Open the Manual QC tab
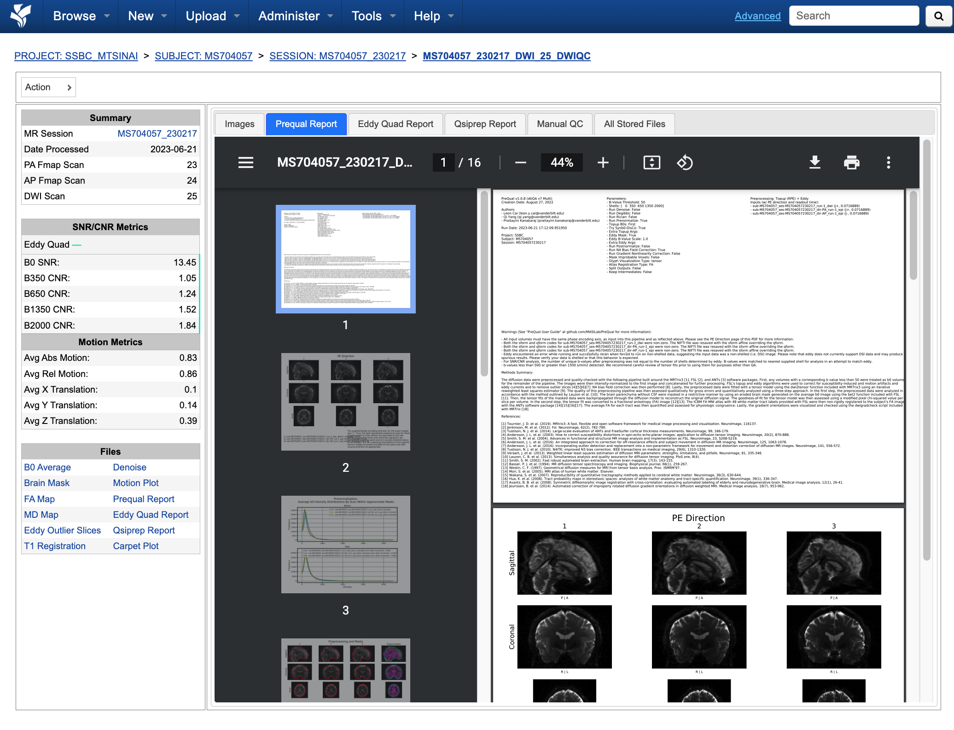954x730 pixels. pyautogui.click(x=560, y=124)
